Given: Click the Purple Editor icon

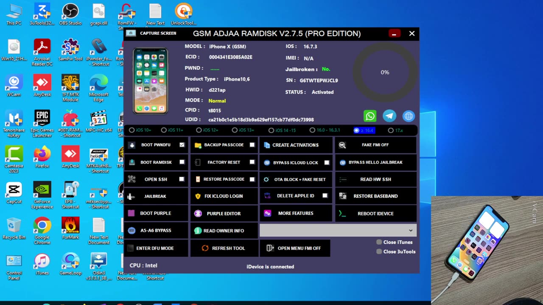Looking at the screenshot, I should click(x=198, y=213).
